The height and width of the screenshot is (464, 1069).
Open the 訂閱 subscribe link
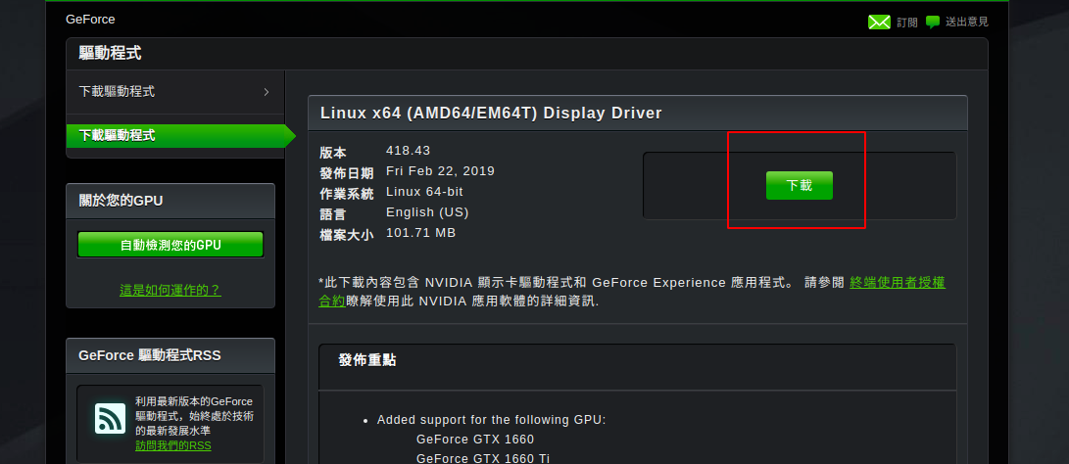[906, 23]
